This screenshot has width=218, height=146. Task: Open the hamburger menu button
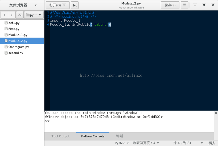[x=184, y=5]
